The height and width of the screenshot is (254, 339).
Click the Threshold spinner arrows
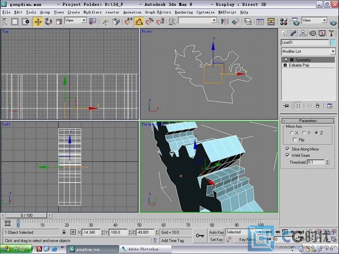point(328,162)
